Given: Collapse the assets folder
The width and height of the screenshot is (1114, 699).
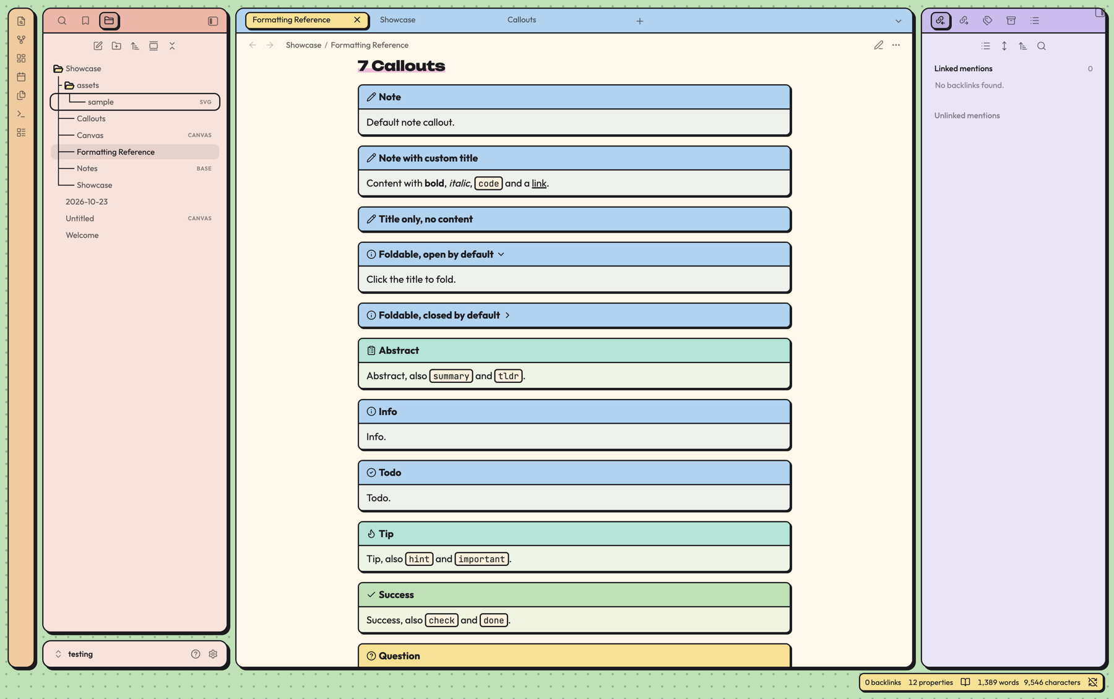Looking at the screenshot, I should point(69,85).
